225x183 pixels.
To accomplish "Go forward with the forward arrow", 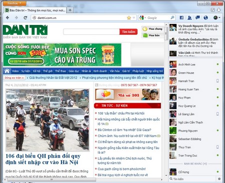I will 16,17.
